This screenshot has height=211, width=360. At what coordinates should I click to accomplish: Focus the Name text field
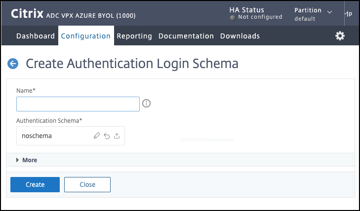pos(78,104)
